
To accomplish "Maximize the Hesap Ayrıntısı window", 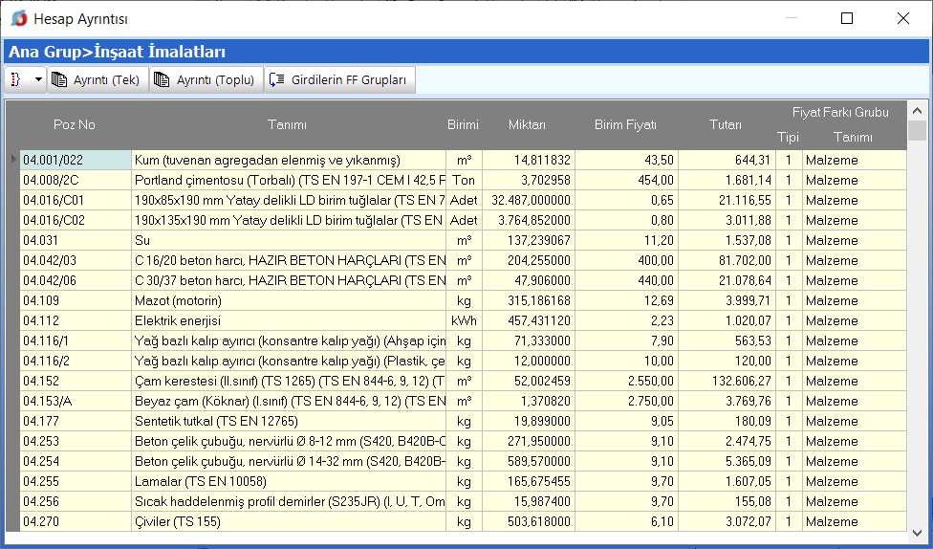I will tap(847, 18).
